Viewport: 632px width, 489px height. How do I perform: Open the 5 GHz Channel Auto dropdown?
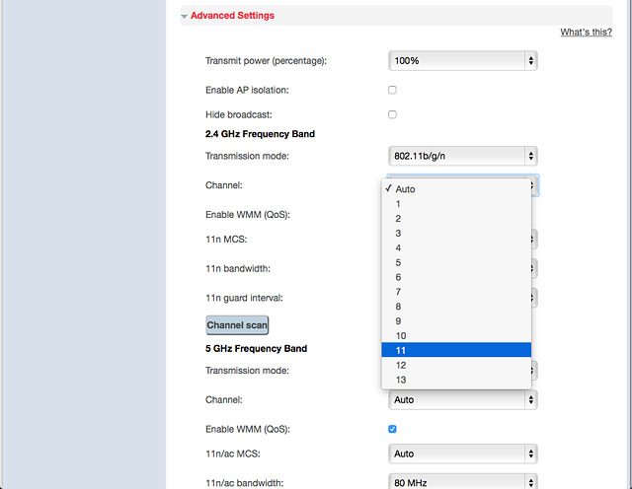point(463,399)
